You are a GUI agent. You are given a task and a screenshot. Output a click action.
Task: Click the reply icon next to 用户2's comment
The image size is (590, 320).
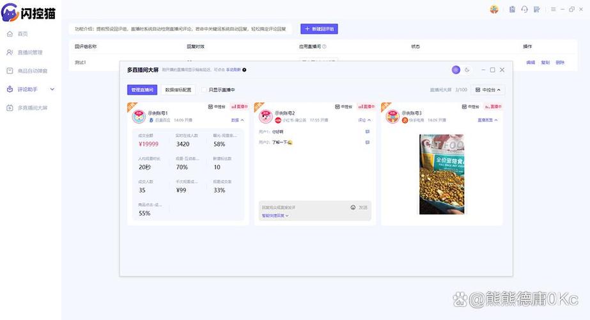368,142
